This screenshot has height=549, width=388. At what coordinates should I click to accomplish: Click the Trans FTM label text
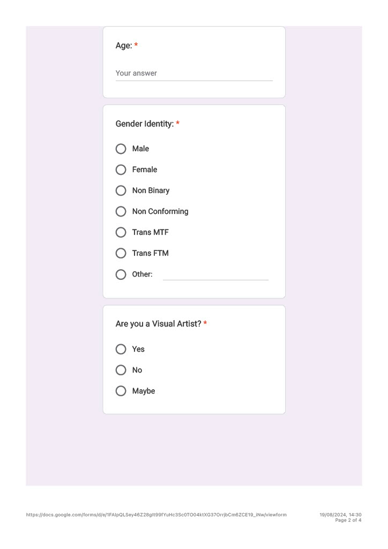(151, 253)
